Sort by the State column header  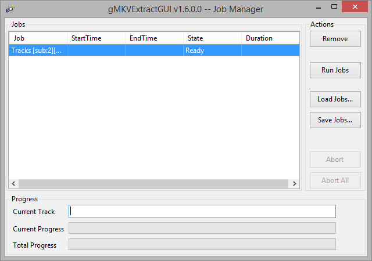coord(213,38)
